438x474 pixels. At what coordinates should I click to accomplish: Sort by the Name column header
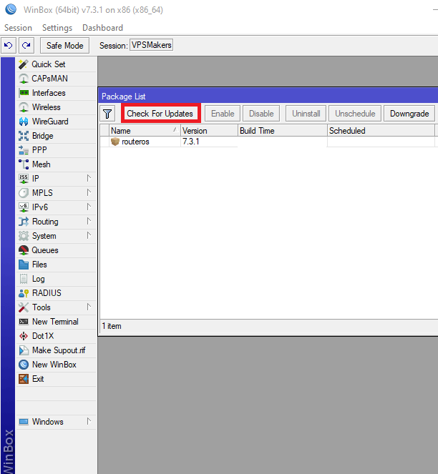click(145, 131)
